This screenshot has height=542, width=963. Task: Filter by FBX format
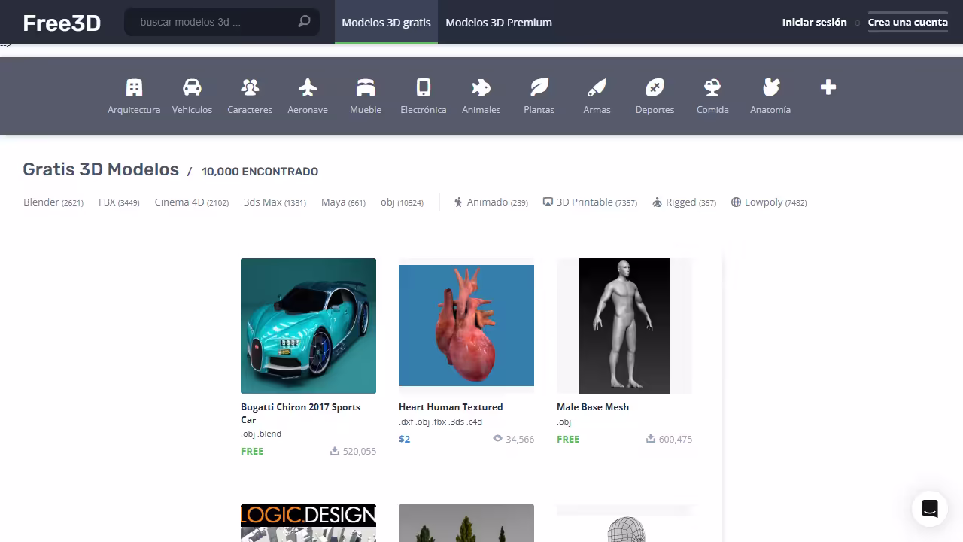tap(119, 202)
